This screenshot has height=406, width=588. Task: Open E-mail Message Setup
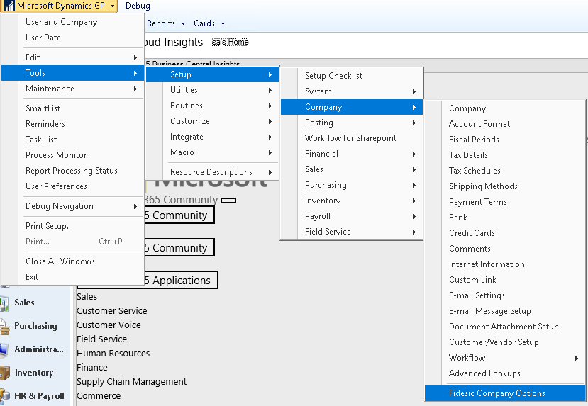click(x=505, y=311)
